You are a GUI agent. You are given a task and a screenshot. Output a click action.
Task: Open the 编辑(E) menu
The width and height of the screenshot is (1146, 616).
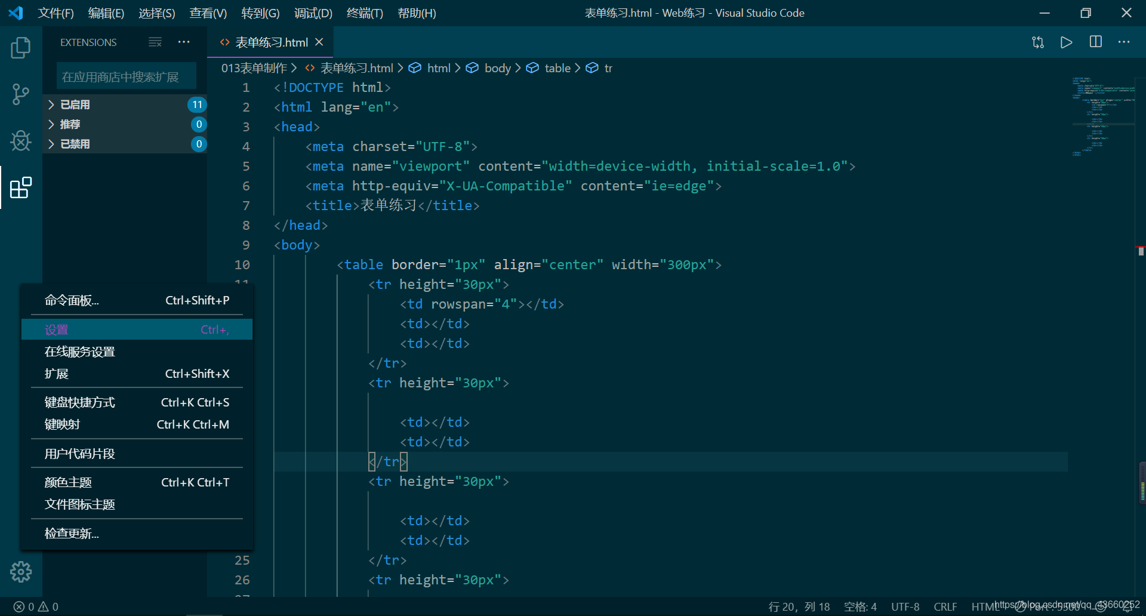pos(106,13)
